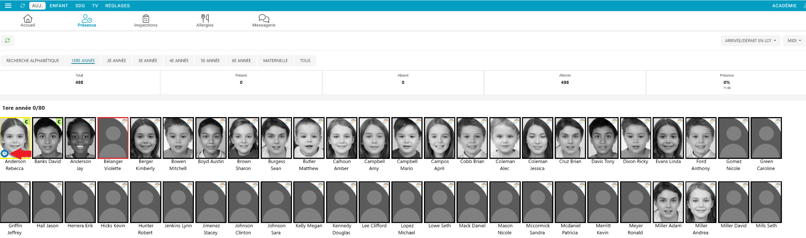The height and width of the screenshot is (238, 806).
Task: Click the green refresh button
Action: click(7, 41)
